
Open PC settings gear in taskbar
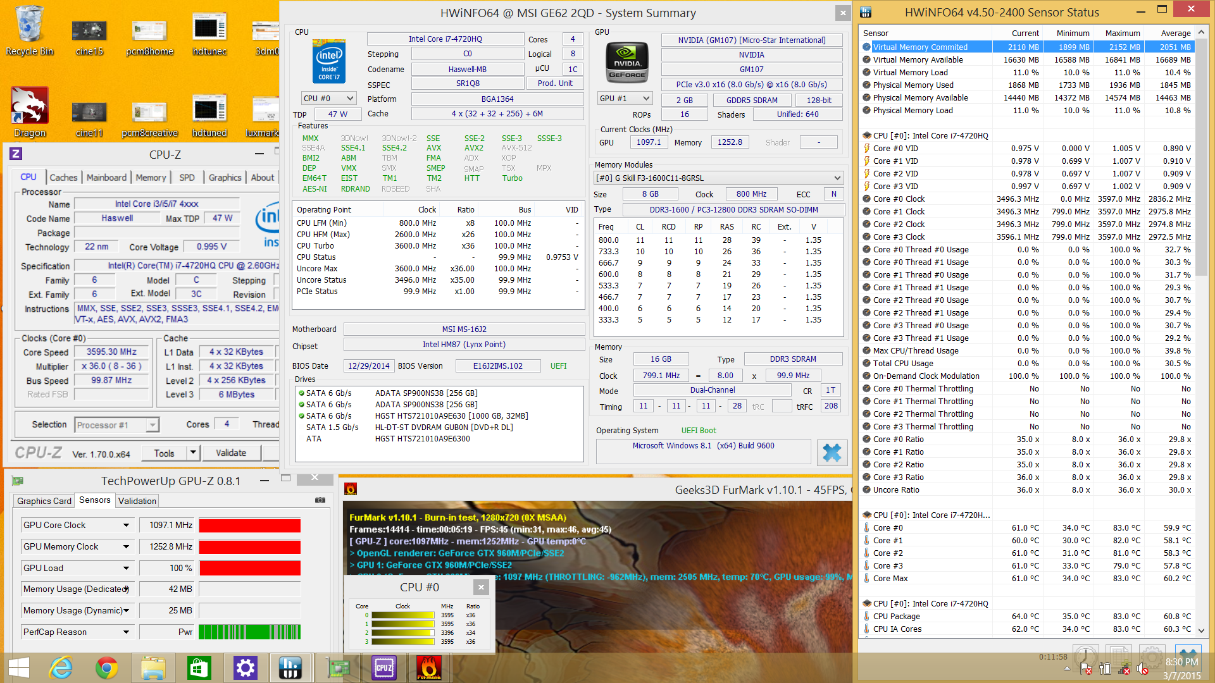(245, 668)
